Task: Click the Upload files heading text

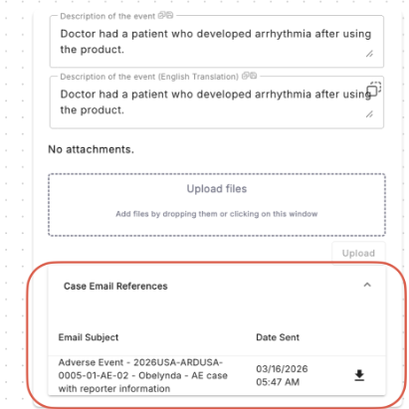Action: [217, 189]
